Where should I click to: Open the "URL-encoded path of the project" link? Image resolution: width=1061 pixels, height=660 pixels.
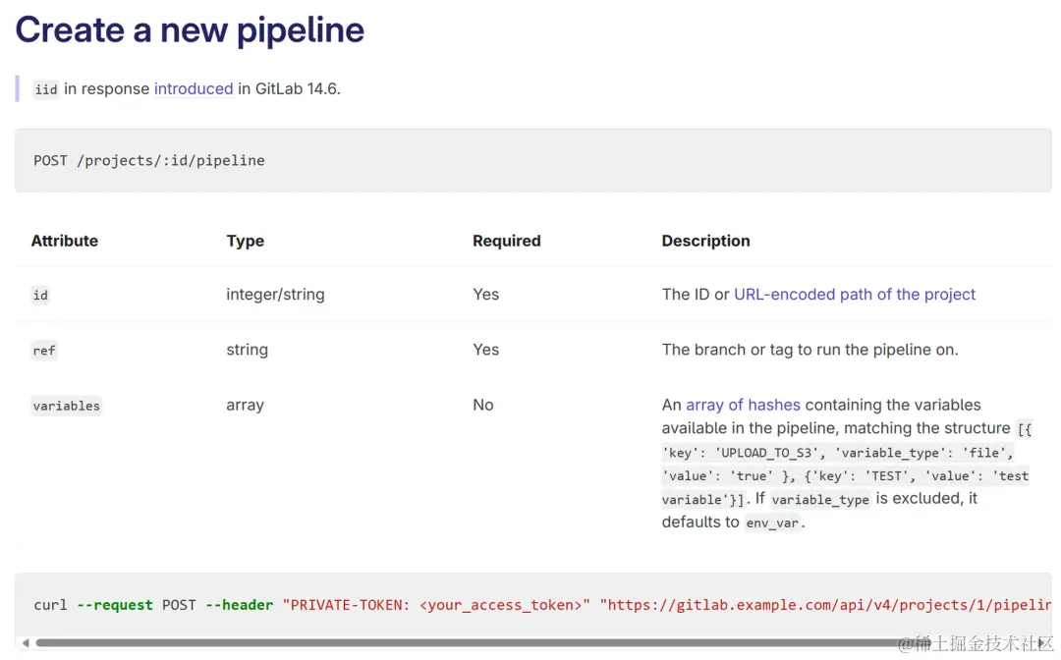tap(855, 294)
